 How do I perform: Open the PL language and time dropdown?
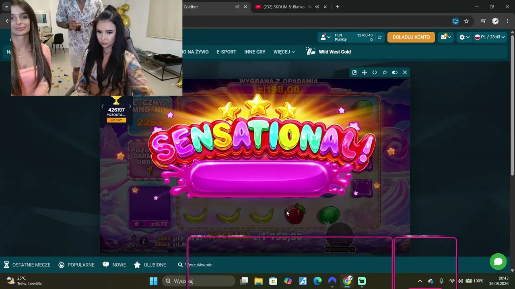490,37
